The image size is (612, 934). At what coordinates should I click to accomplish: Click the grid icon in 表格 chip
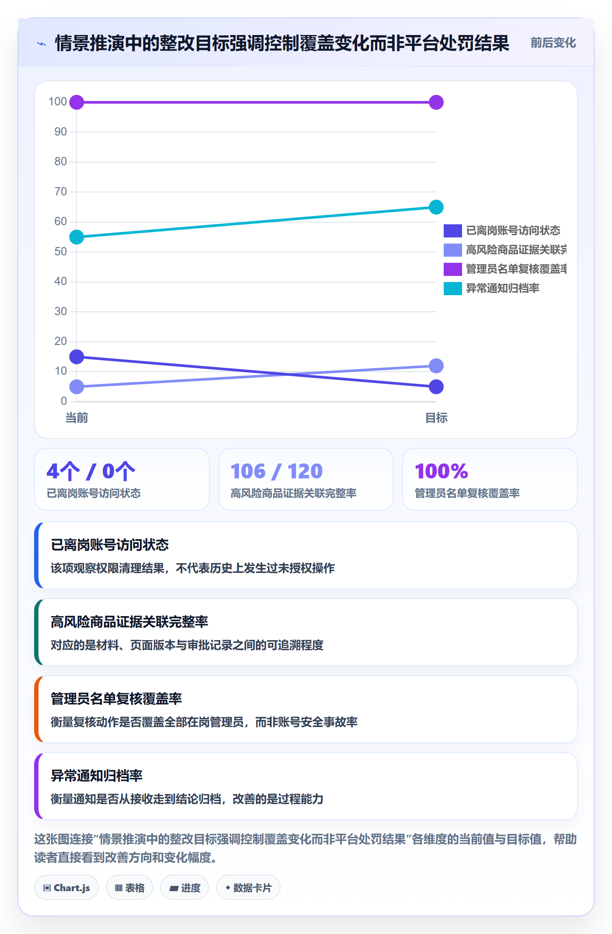[118, 888]
